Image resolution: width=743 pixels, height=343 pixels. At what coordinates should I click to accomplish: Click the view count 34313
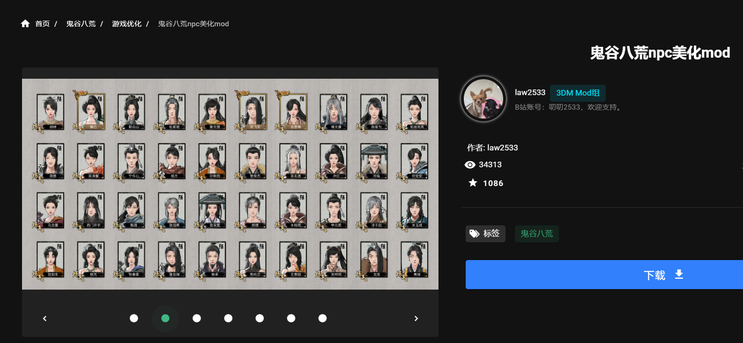coord(490,164)
